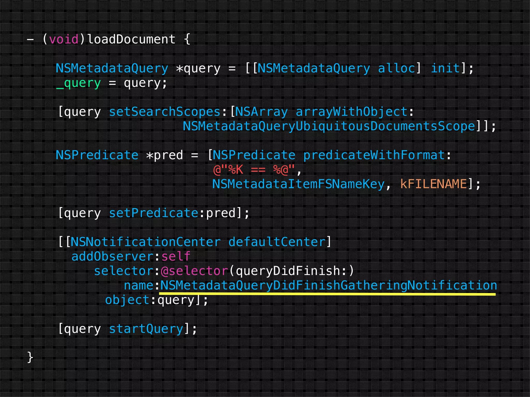Image resolution: width=530 pixels, height=397 pixels.
Task: Click "predicateWithFormat" method
Action: click(x=374, y=155)
